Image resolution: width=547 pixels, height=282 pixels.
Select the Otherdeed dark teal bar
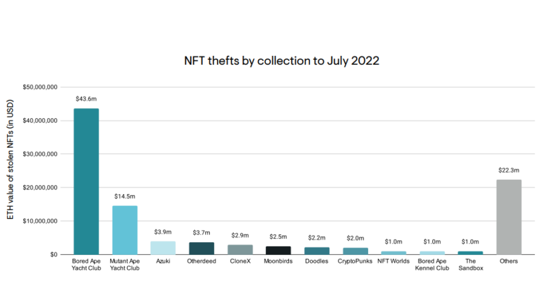[201, 248]
